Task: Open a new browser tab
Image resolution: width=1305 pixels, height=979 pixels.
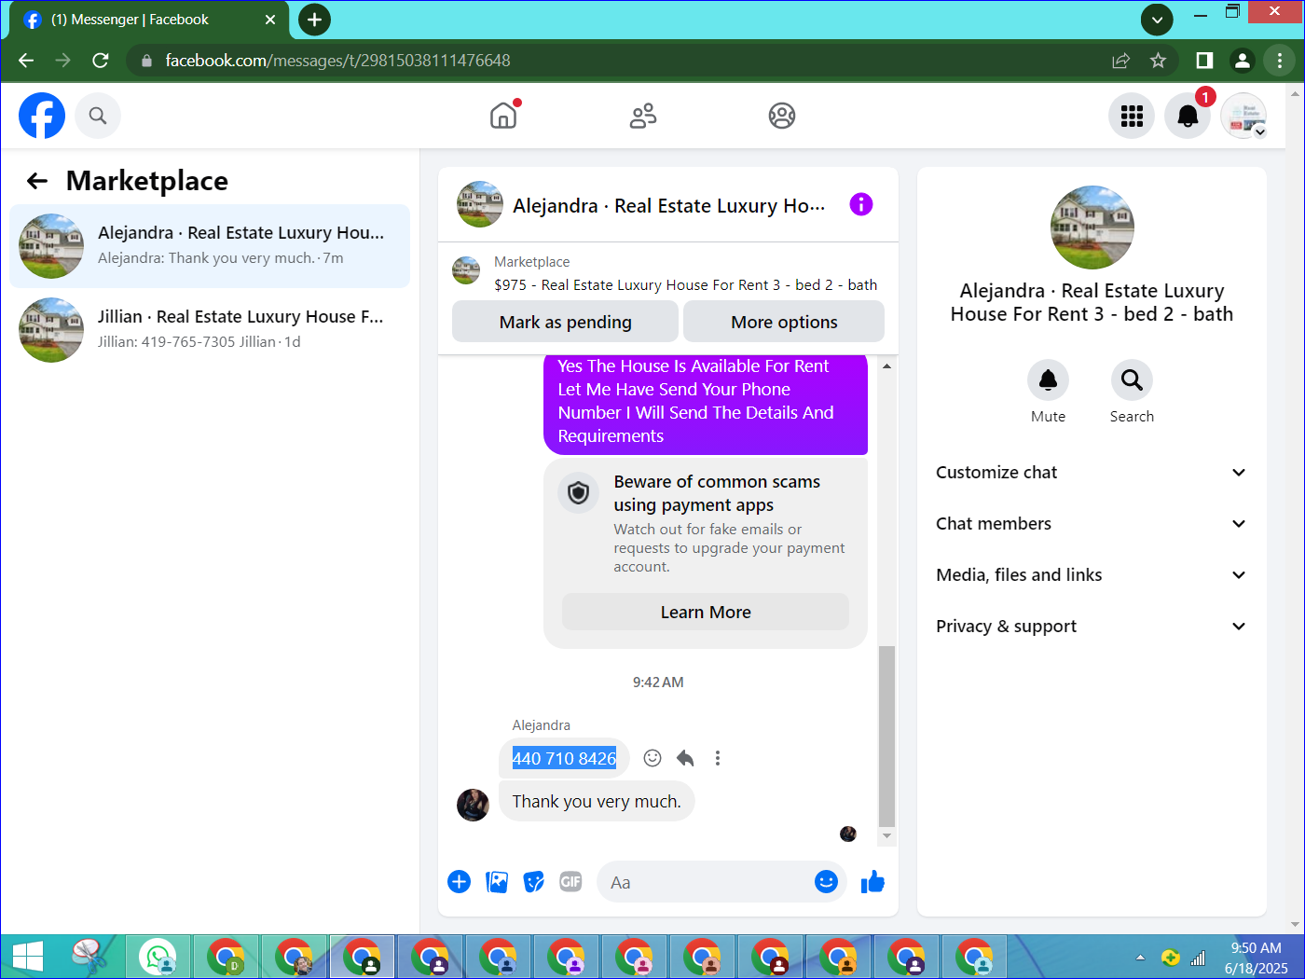Action: click(314, 20)
